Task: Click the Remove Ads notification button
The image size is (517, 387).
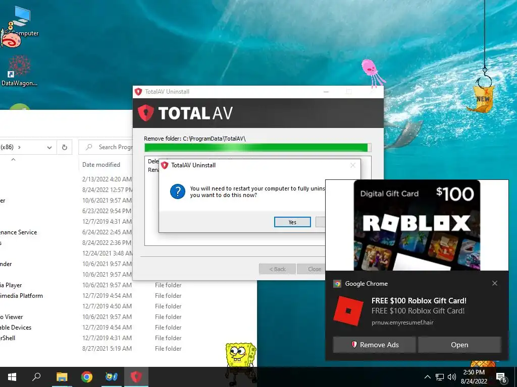Action: [x=374, y=345]
